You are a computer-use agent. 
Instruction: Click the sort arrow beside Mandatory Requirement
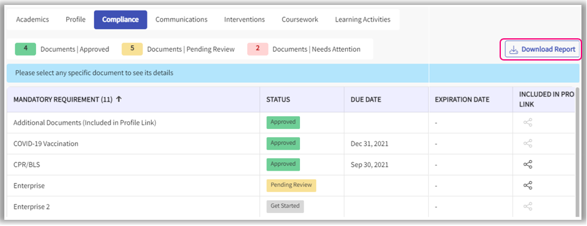(x=118, y=99)
